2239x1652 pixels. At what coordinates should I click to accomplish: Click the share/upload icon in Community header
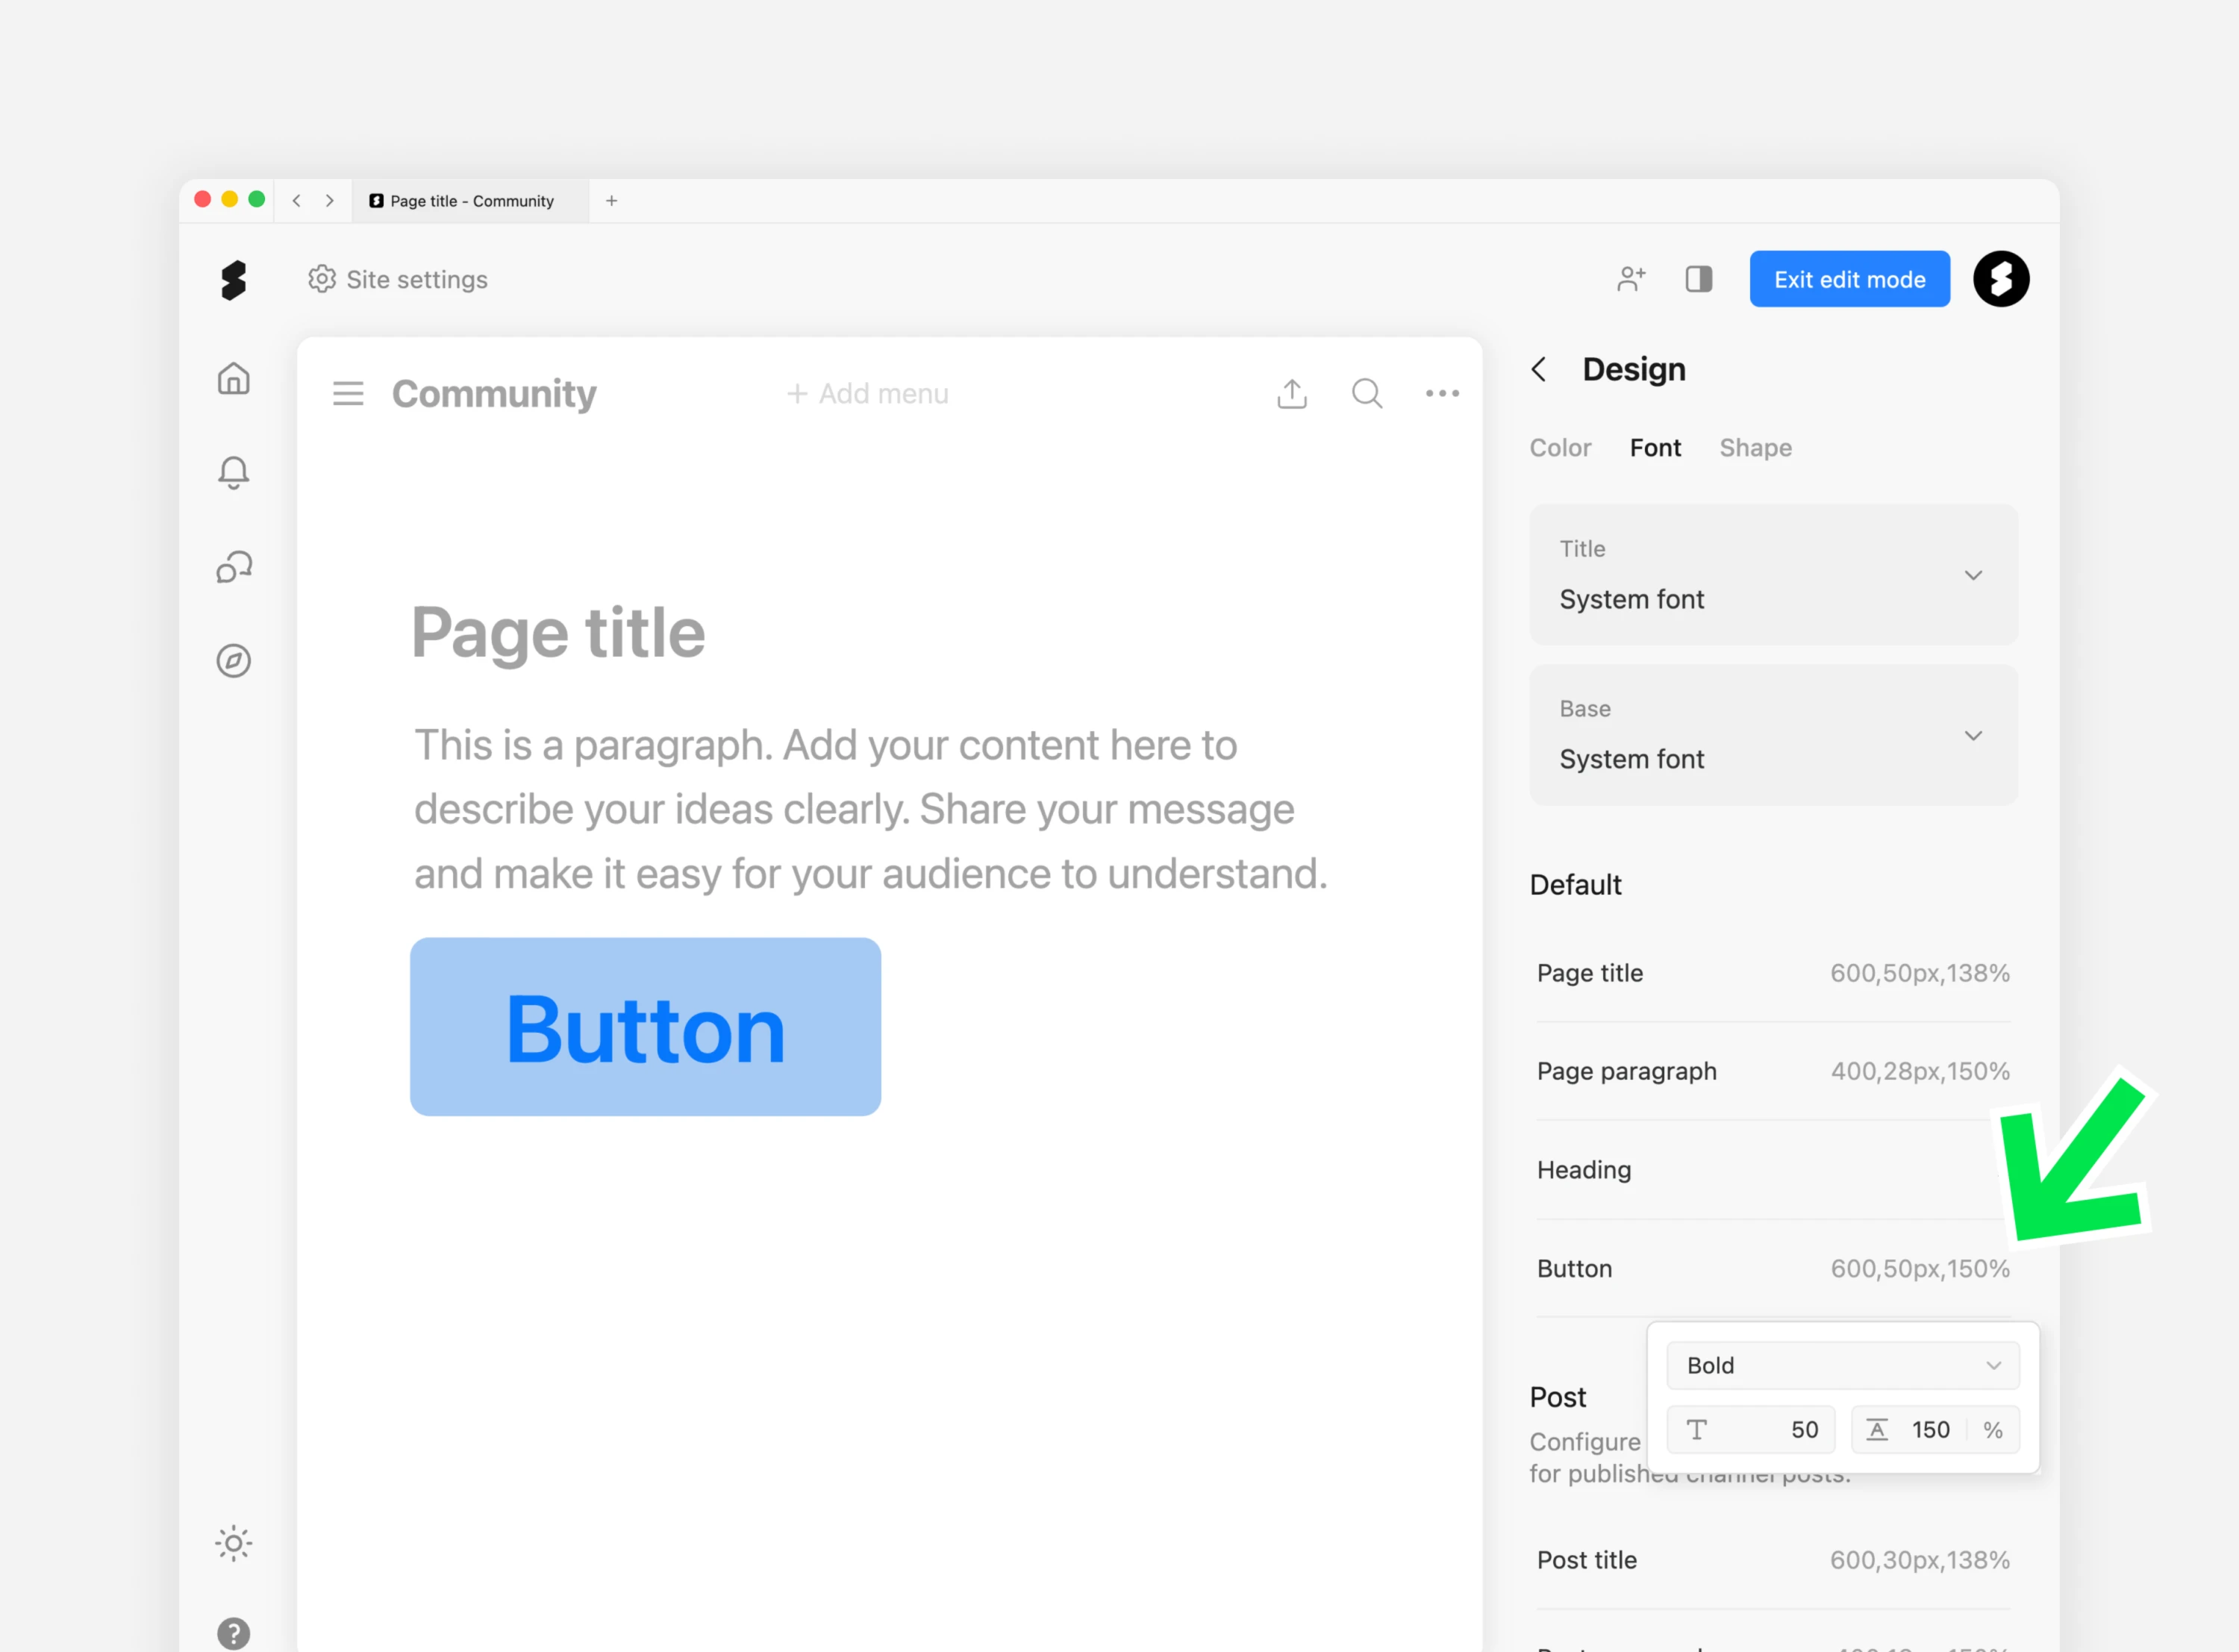point(1291,394)
